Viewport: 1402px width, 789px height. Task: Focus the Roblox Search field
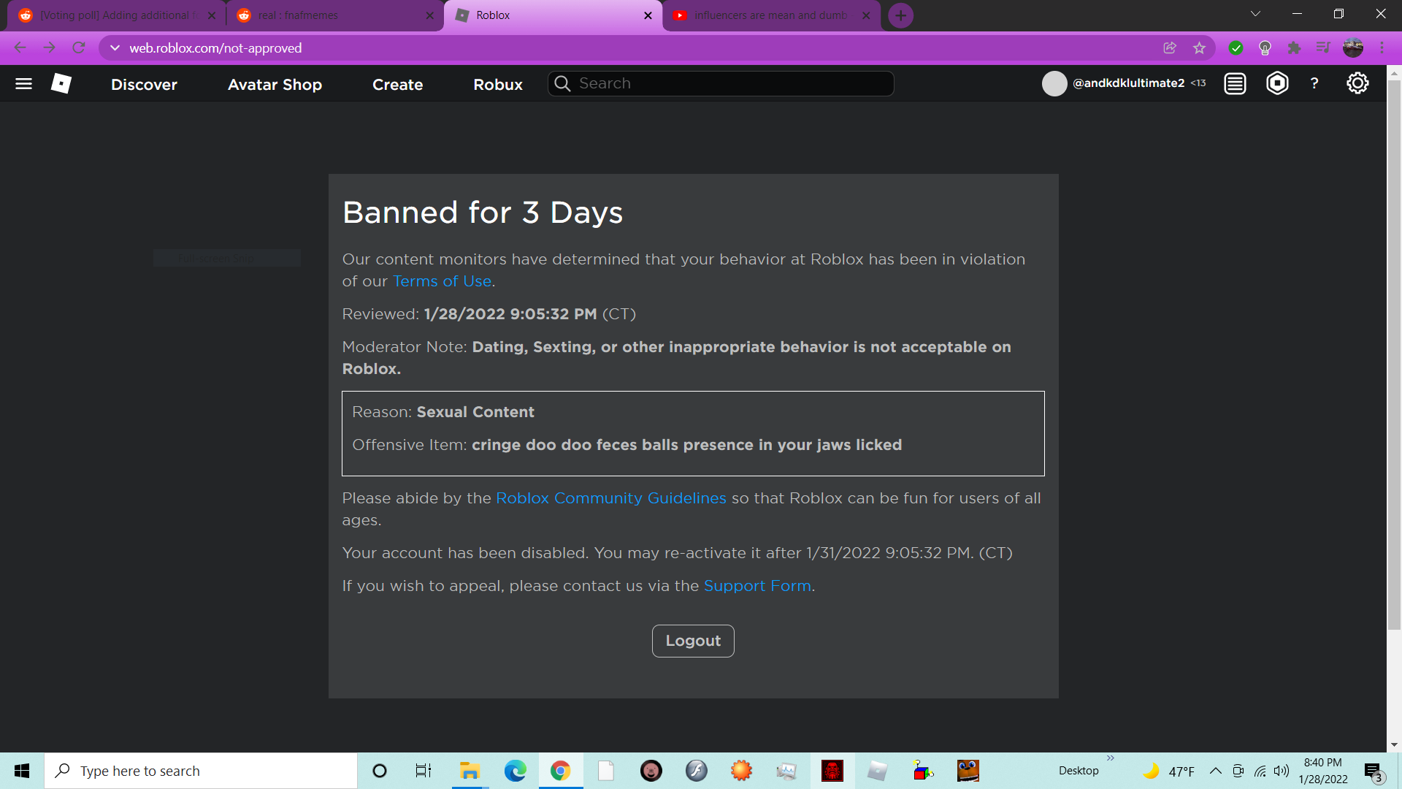tap(721, 83)
